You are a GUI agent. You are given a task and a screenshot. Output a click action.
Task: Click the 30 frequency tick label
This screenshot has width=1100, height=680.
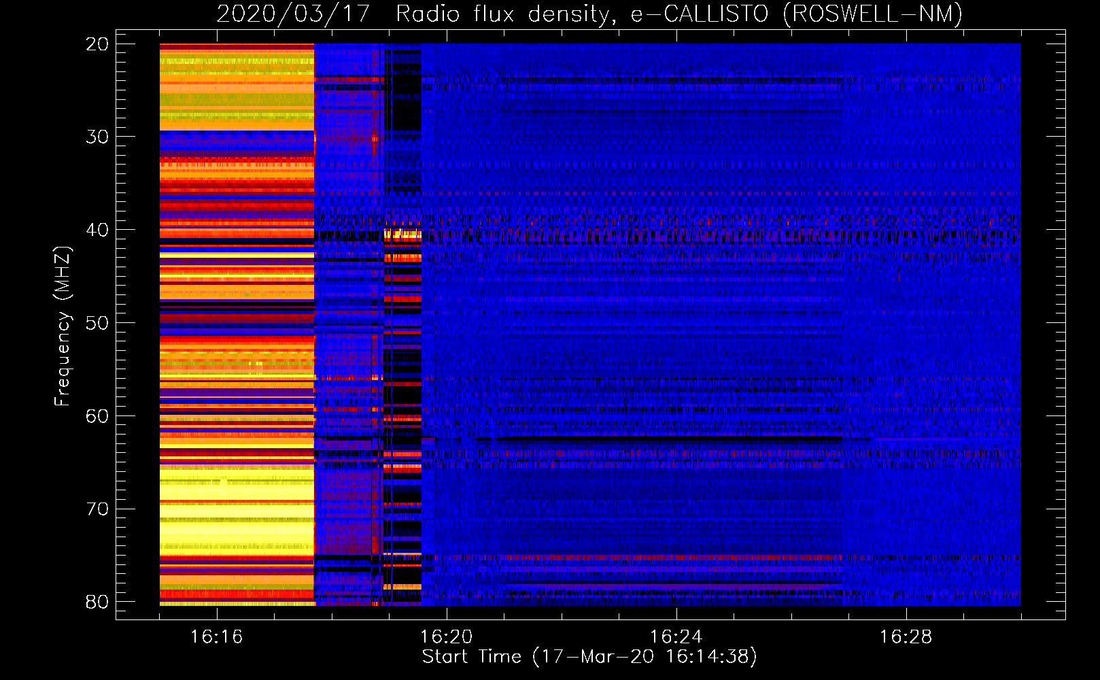click(97, 137)
